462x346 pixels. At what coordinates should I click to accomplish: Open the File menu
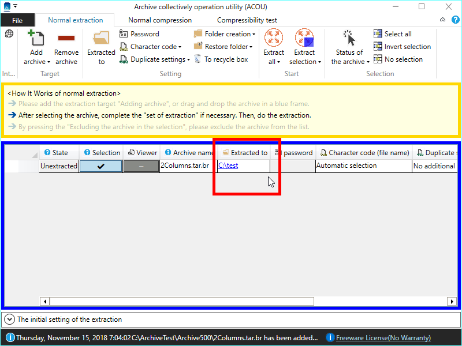(17, 20)
